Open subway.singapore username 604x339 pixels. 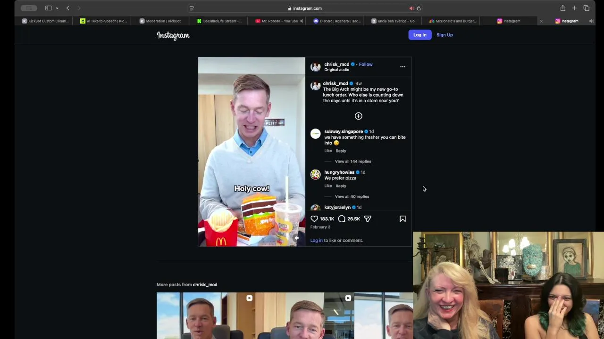tap(344, 131)
